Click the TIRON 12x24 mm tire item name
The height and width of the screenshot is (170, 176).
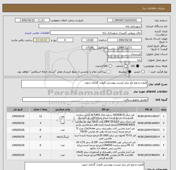point(105,130)
